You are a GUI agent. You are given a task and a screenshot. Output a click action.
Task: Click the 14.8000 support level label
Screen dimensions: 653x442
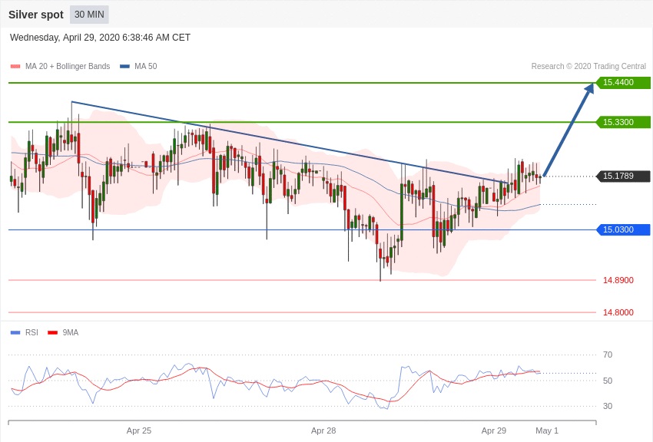click(618, 312)
